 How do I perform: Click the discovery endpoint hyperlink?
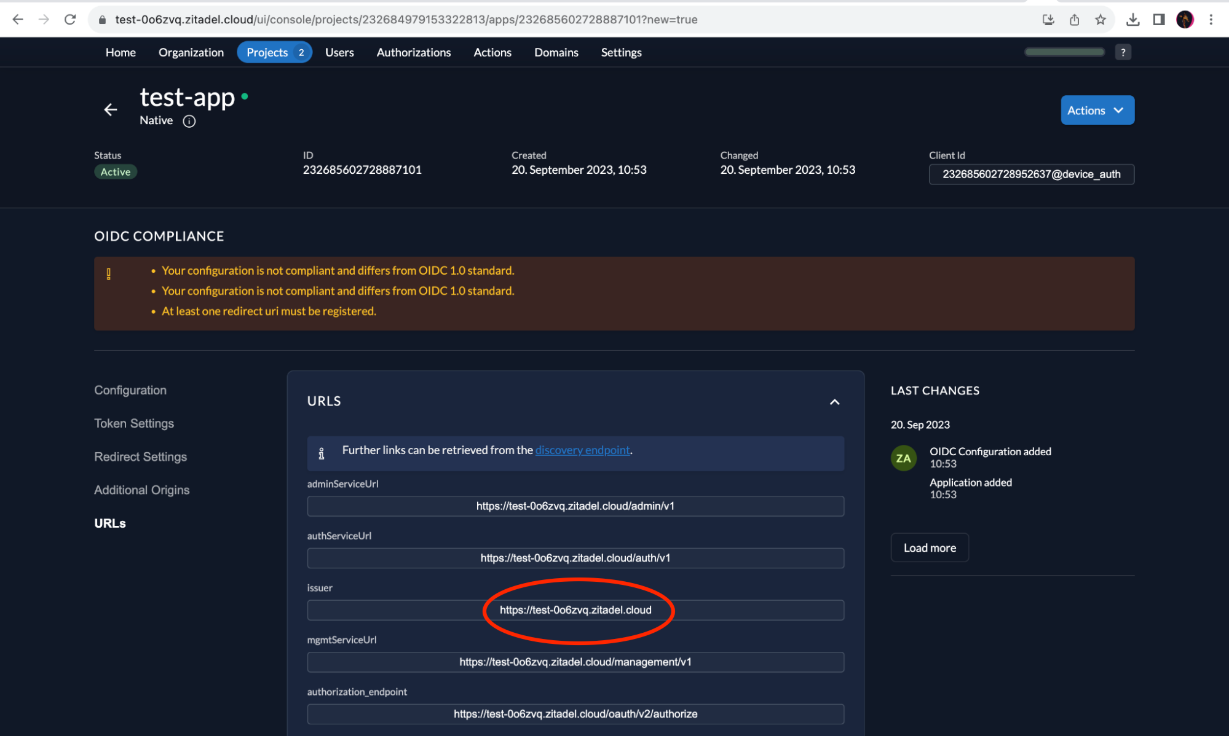point(582,450)
